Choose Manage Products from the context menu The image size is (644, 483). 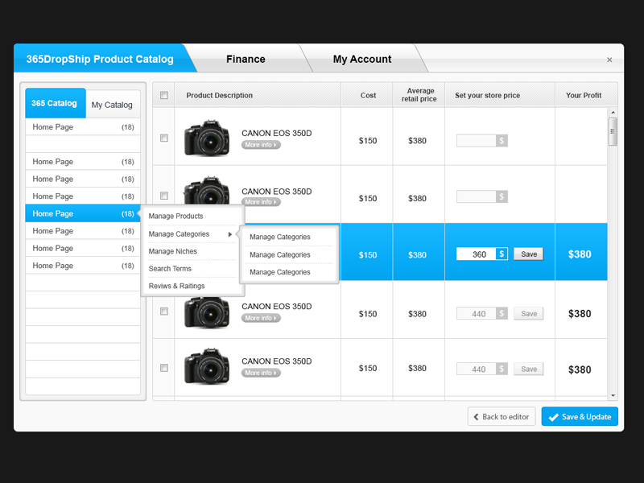pos(175,216)
